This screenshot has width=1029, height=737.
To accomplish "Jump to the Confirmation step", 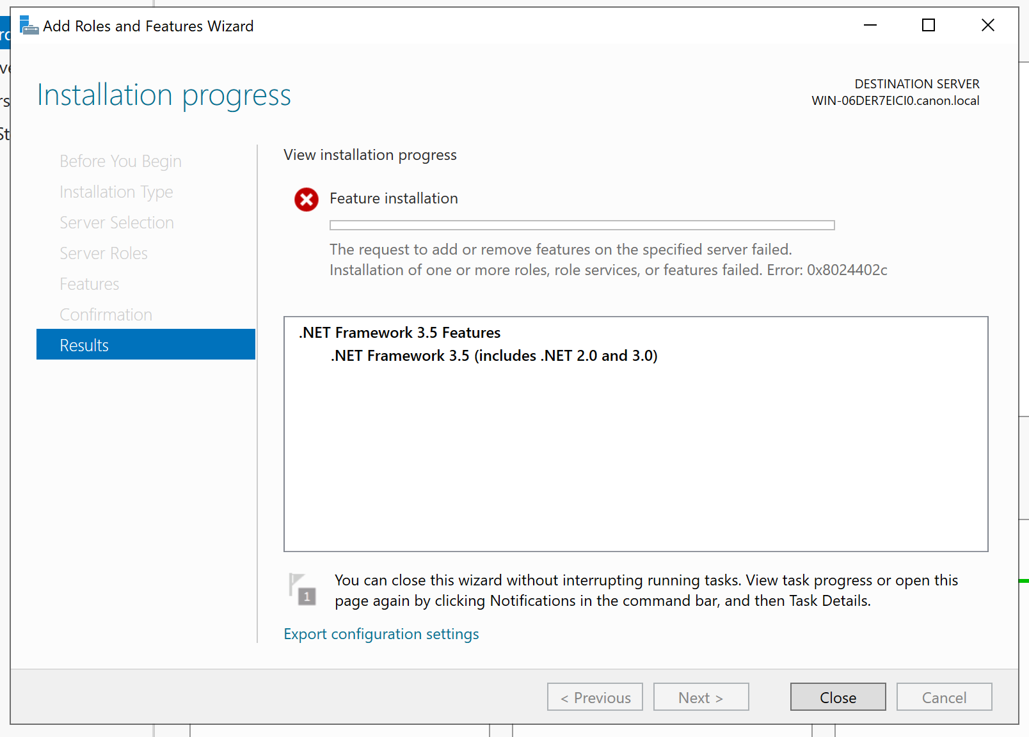I will coord(106,315).
